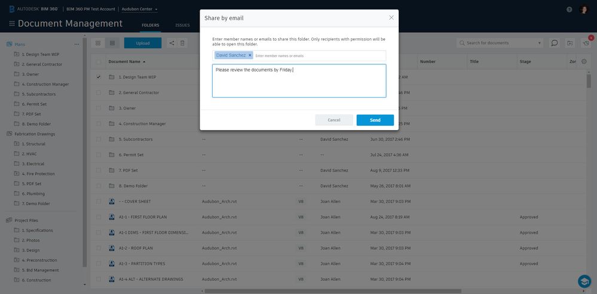The width and height of the screenshot is (597, 294).
Task: Sort by Document Name column arrow
Action: (144, 61)
